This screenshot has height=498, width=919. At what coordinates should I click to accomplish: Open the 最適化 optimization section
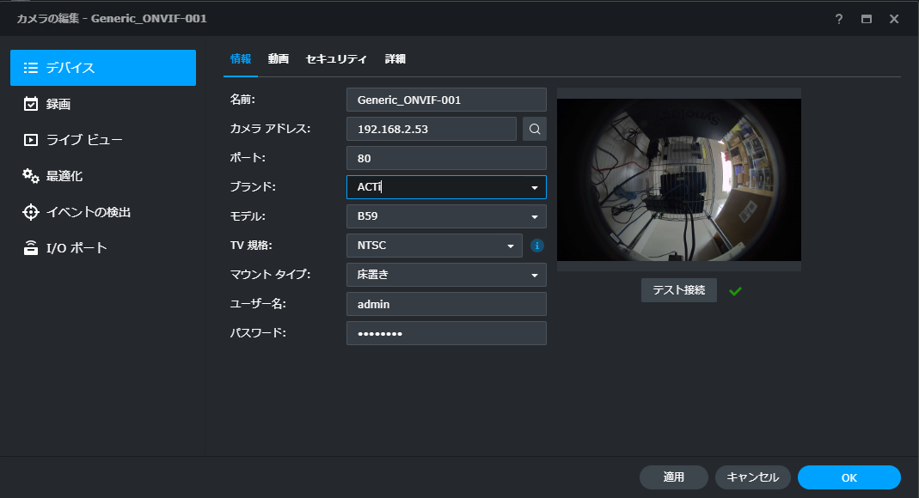103,176
